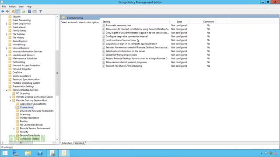Click the Action Center flag tray icon

[266, 153]
